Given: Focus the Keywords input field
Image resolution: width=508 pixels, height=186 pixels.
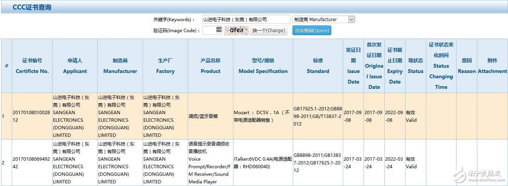Looking at the screenshot, I should coord(246,20).
